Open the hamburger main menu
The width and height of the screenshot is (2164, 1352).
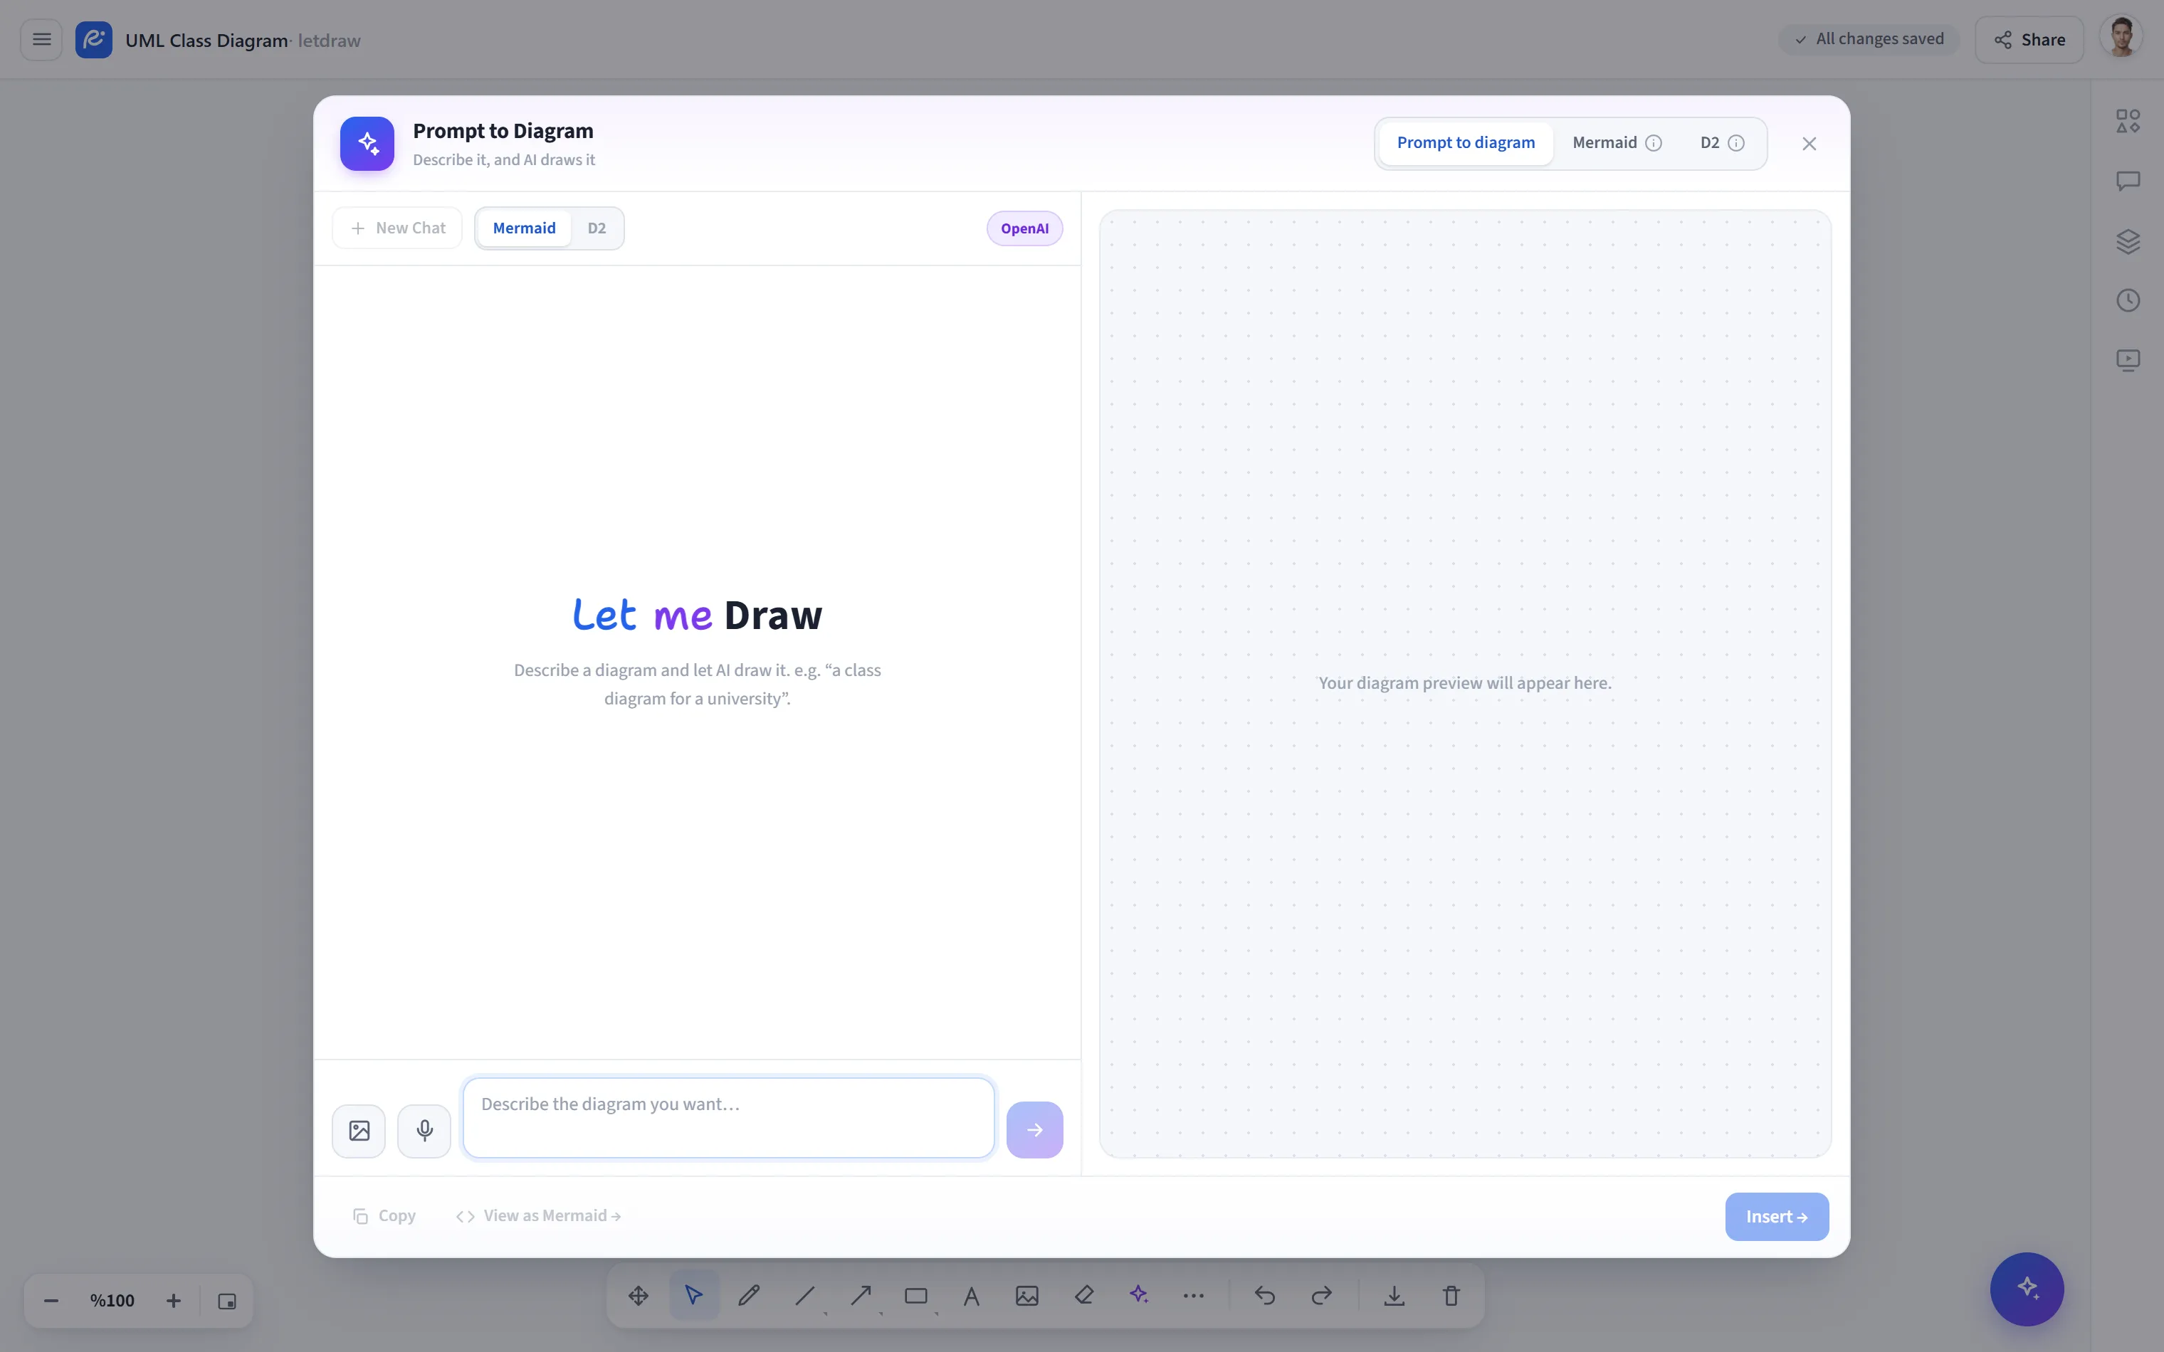coord(41,39)
